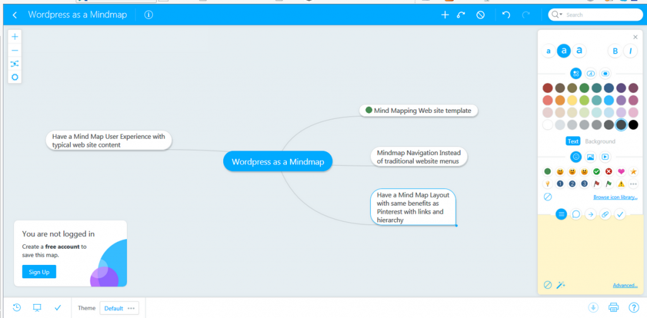Open the Default theme selector

click(x=119, y=308)
